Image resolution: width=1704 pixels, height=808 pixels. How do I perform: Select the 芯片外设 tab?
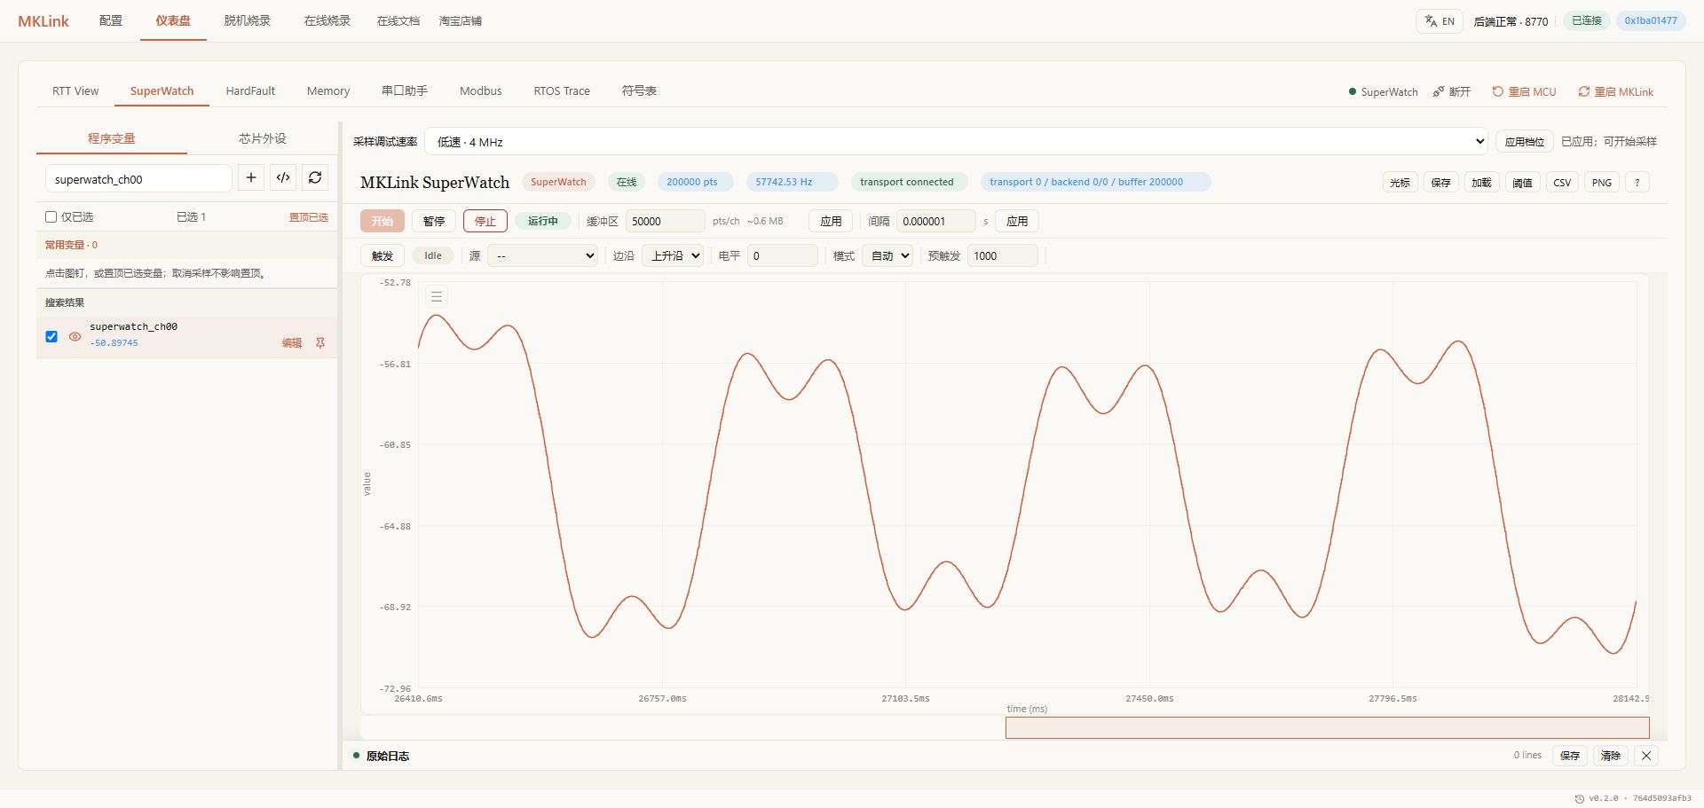263,138
